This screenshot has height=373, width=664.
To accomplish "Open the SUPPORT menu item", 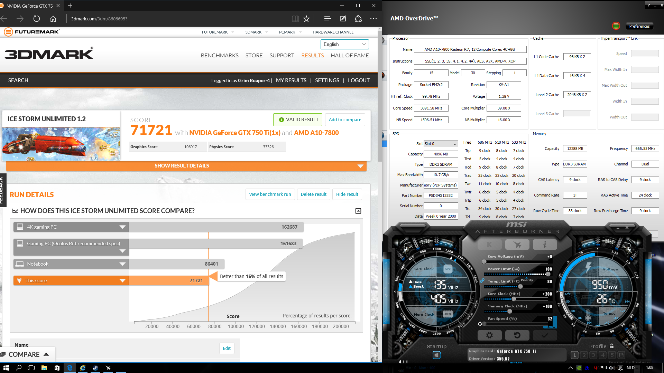I will pos(282,55).
